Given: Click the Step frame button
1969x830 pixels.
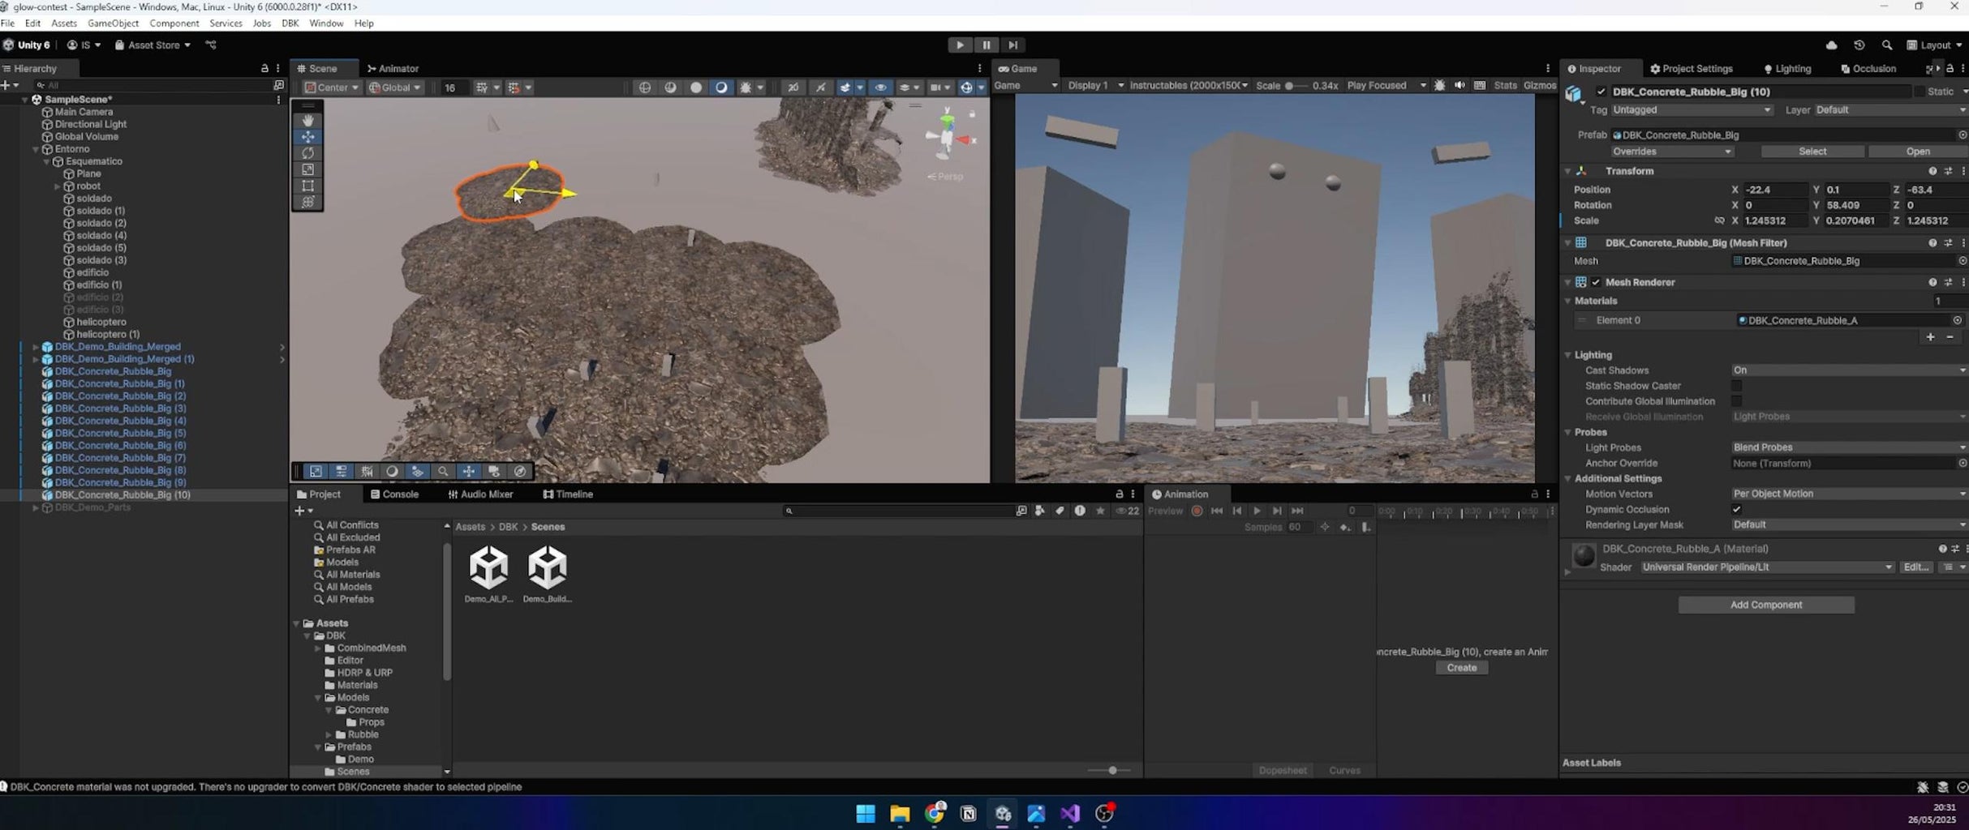Looking at the screenshot, I should (x=1012, y=45).
